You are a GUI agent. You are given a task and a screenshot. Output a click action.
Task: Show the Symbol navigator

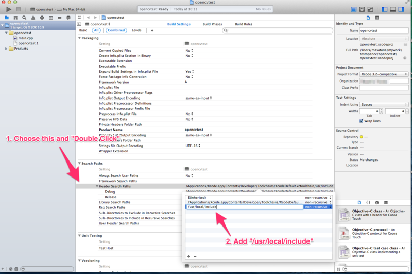coord(15,18)
